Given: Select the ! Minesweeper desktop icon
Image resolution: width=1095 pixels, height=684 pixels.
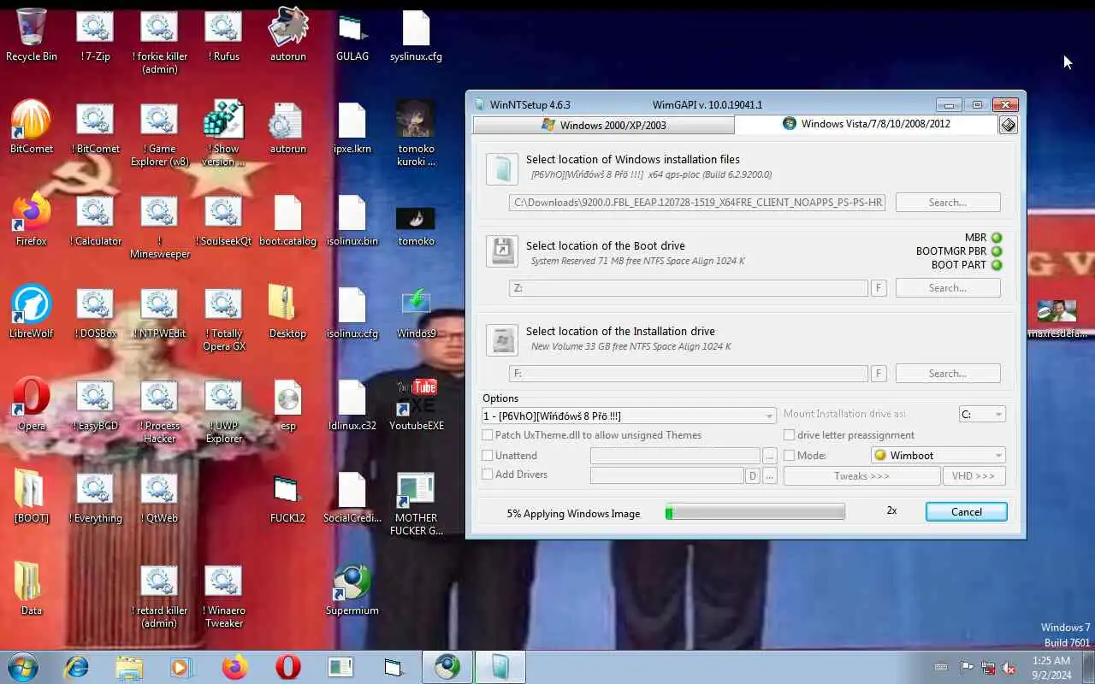Looking at the screenshot, I should point(159,227).
